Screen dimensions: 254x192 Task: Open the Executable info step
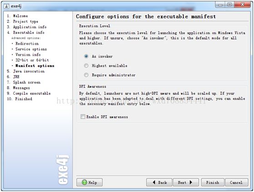[x=29, y=32]
